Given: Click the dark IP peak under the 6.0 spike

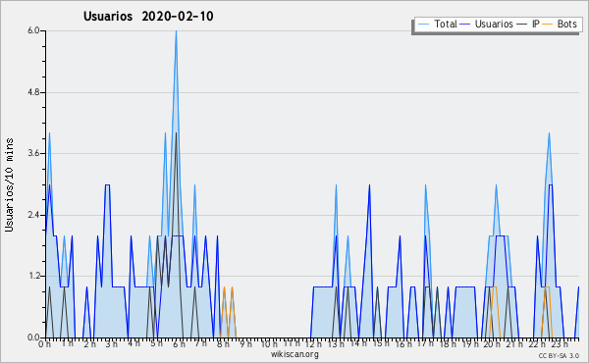Looking at the screenshot, I should coord(176,133).
